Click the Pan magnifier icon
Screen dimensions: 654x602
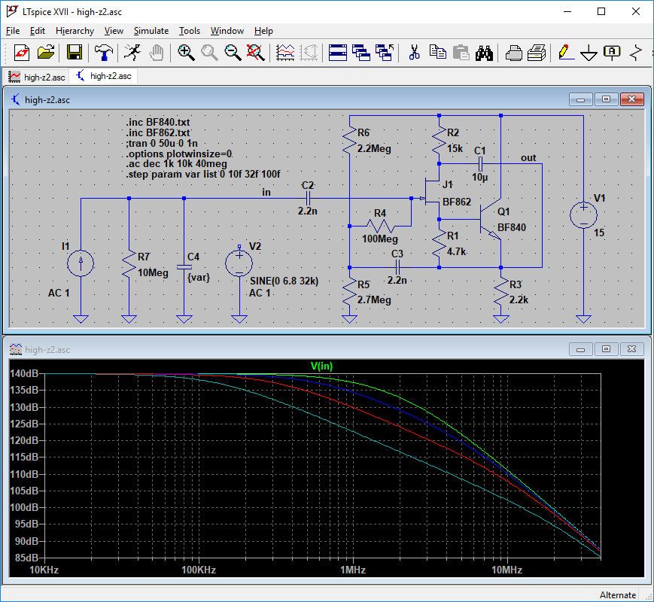(x=209, y=53)
